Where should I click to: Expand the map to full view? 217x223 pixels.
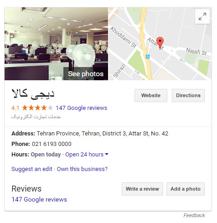[202, 16]
